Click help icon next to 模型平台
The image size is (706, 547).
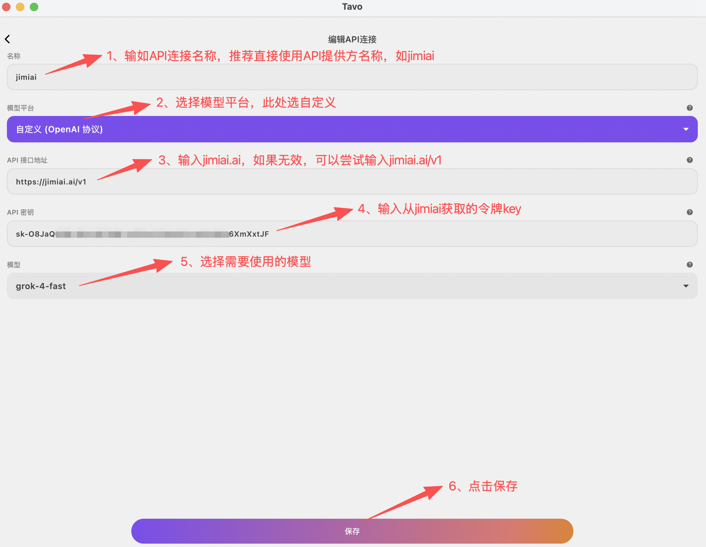(690, 108)
